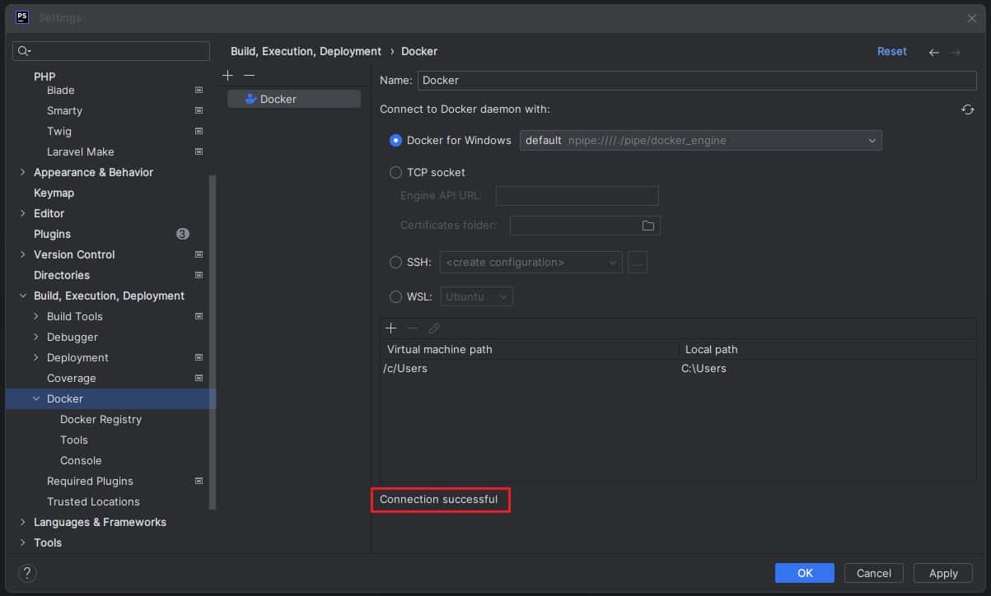Click Apply button

tap(943, 573)
